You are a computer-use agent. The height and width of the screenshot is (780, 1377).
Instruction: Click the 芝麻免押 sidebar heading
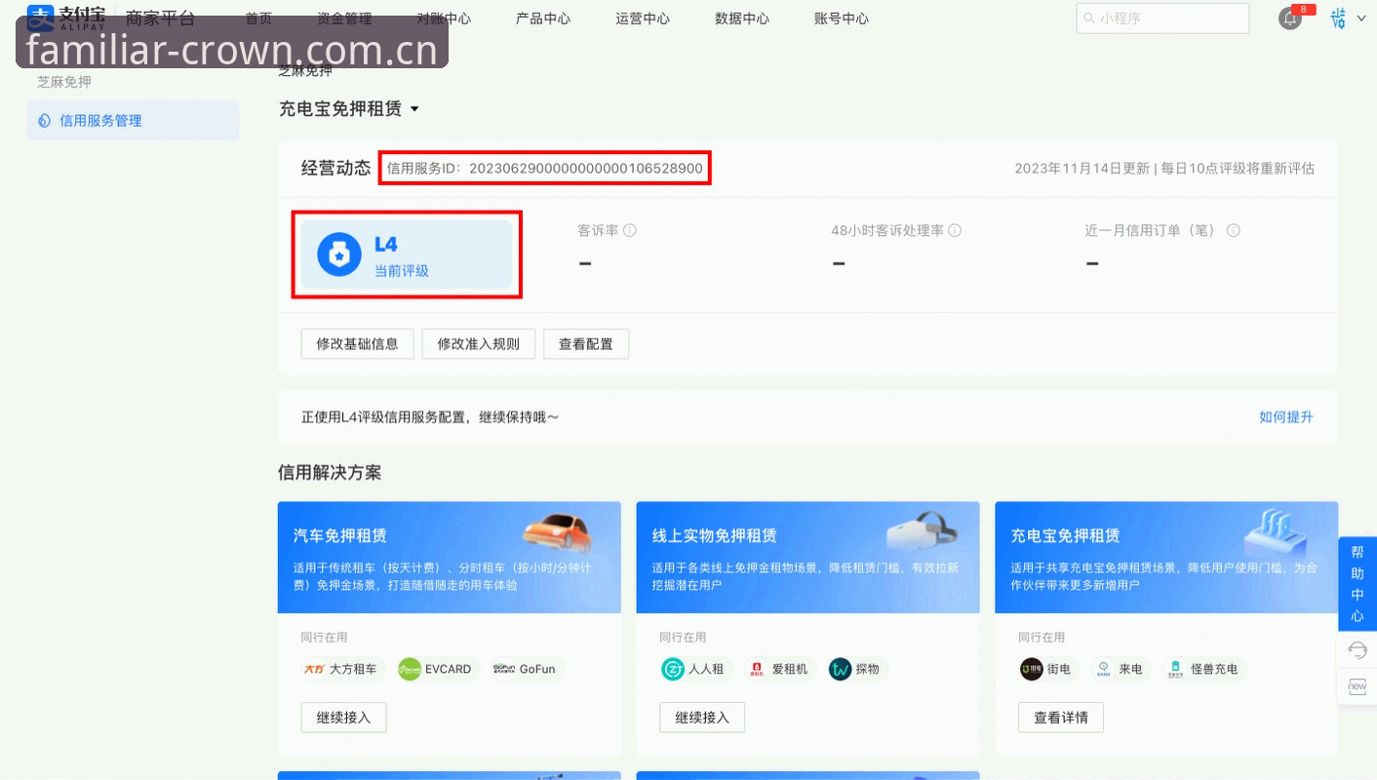point(64,82)
